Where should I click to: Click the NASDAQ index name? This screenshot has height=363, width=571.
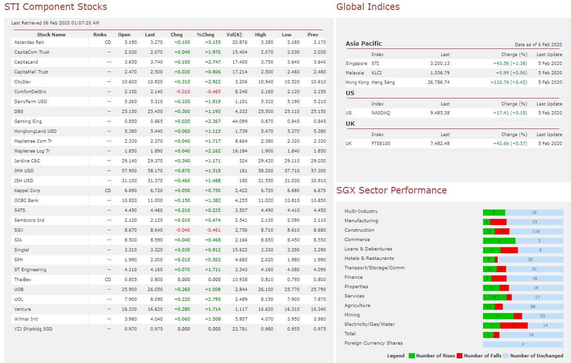(x=381, y=113)
